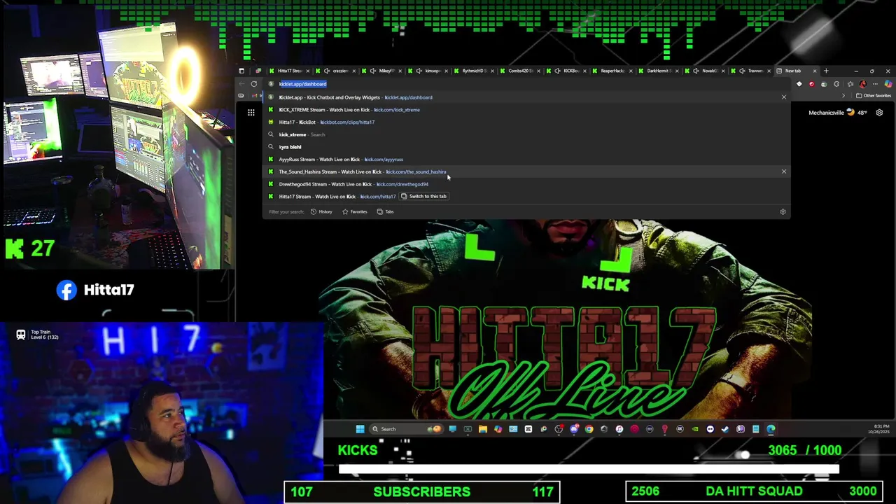
Task: Switch to the DarkHermit browser tab
Action: pyautogui.click(x=658, y=71)
